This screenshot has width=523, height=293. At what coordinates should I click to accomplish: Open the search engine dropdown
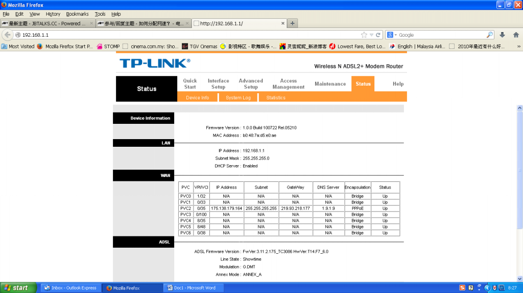click(392, 35)
